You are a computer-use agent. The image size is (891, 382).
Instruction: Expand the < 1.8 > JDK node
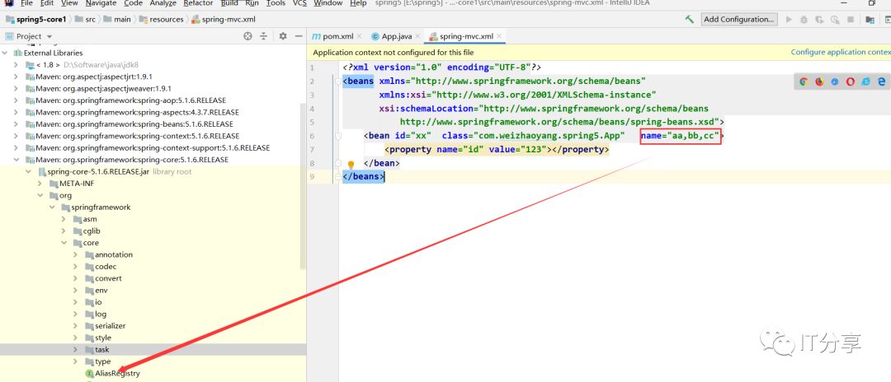point(16,64)
